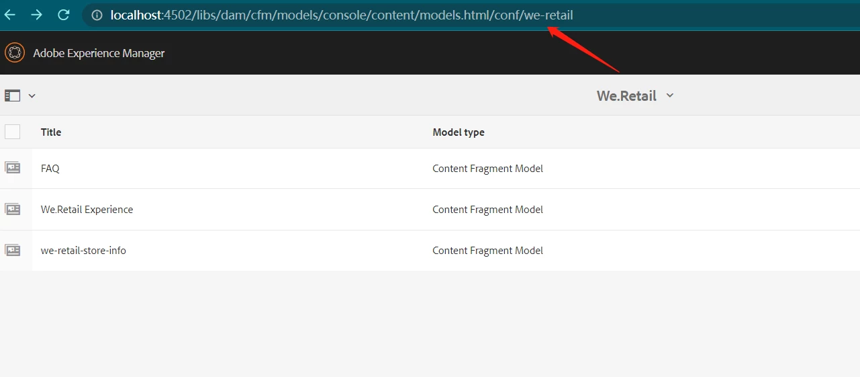Reload the page with the refresh icon
Screen dimensions: 860x377
pos(64,15)
